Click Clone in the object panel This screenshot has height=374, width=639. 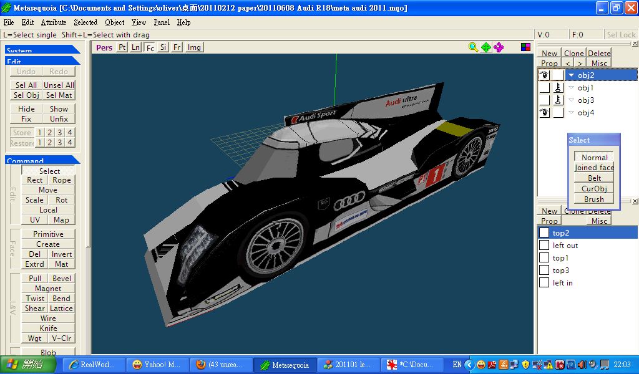[x=574, y=54]
